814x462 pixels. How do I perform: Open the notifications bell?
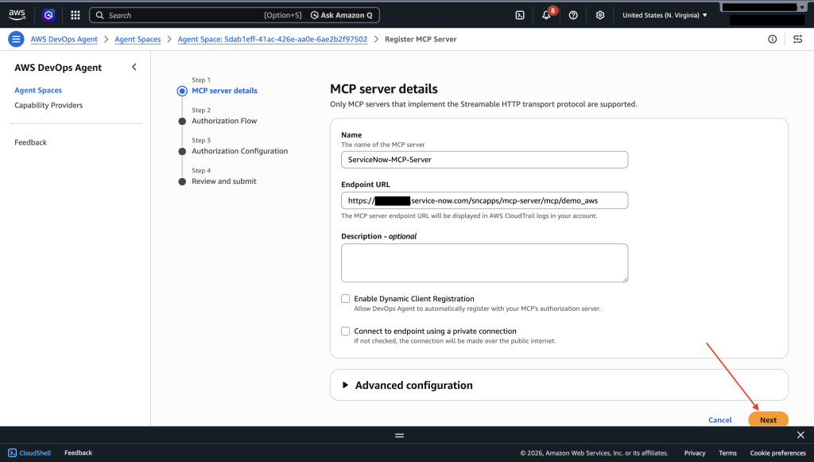(547, 15)
